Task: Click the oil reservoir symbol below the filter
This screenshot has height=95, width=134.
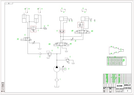Action: click(x=57, y=86)
